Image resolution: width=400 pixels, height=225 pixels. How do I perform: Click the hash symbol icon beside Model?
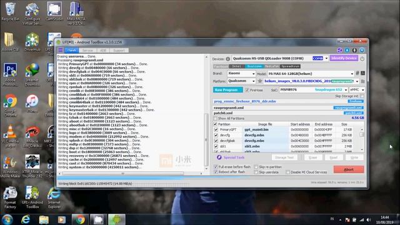[x=357, y=73]
